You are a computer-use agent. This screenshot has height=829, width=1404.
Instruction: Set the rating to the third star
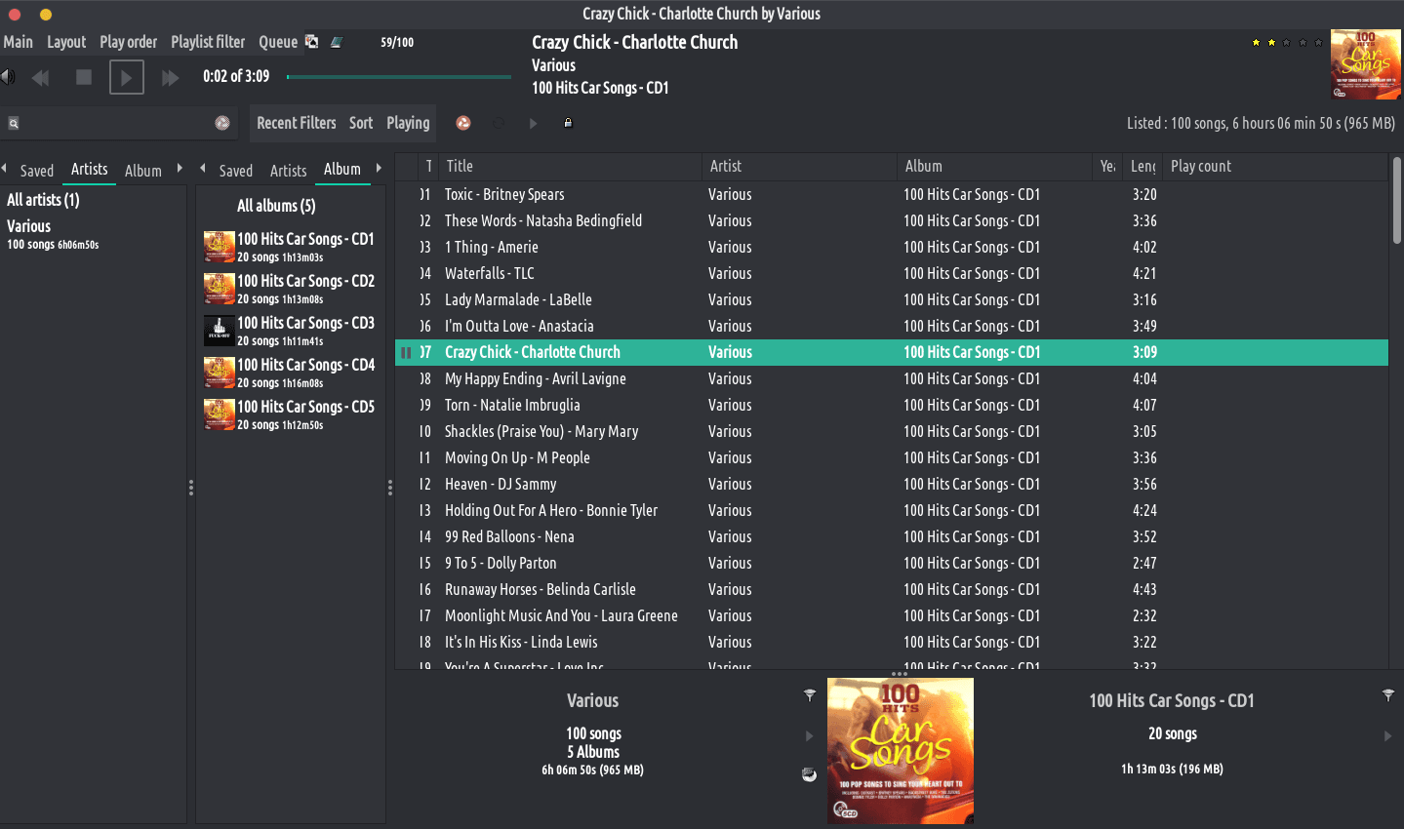click(x=1287, y=42)
